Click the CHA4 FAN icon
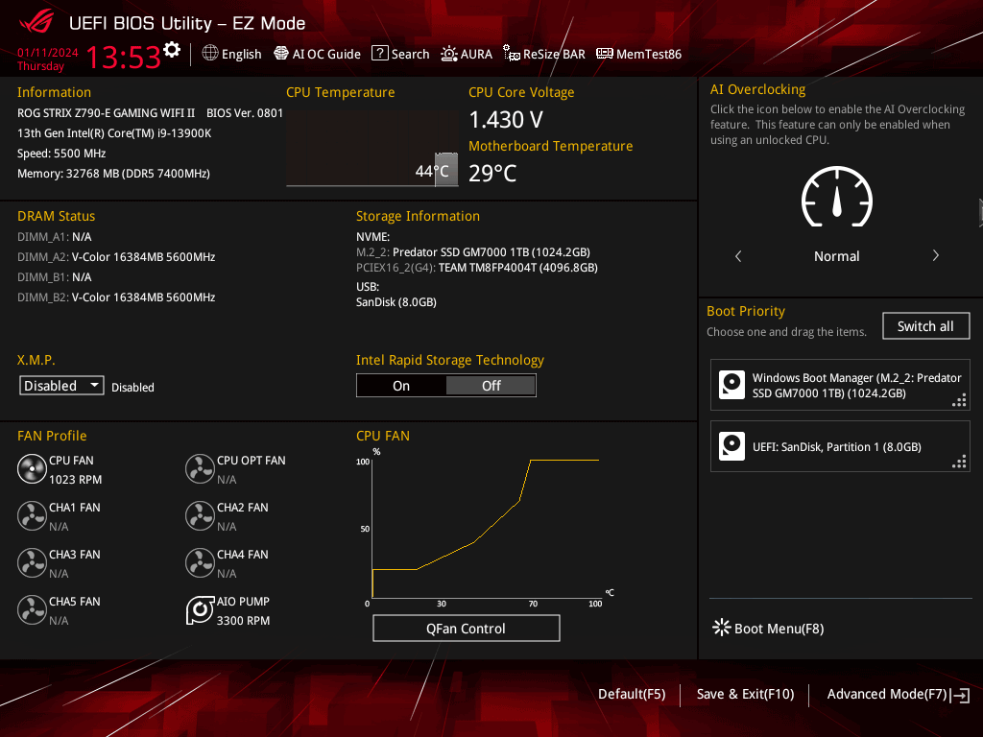This screenshot has height=737, width=983. (200, 562)
